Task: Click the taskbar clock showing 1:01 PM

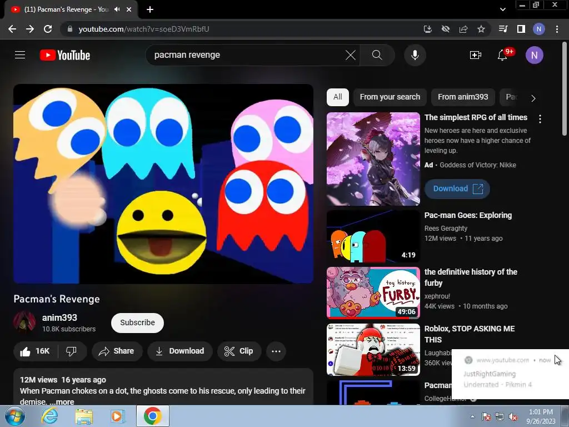Action: pyautogui.click(x=541, y=416)
